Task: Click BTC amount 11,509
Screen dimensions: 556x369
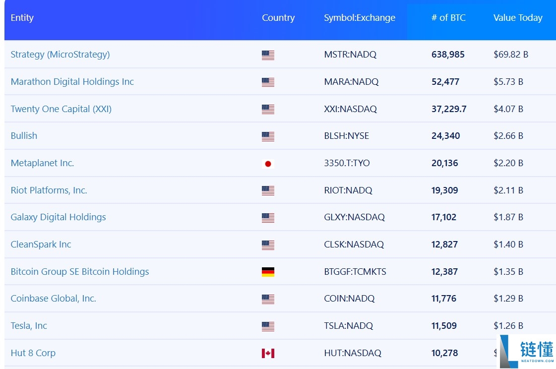Action: 444,326
